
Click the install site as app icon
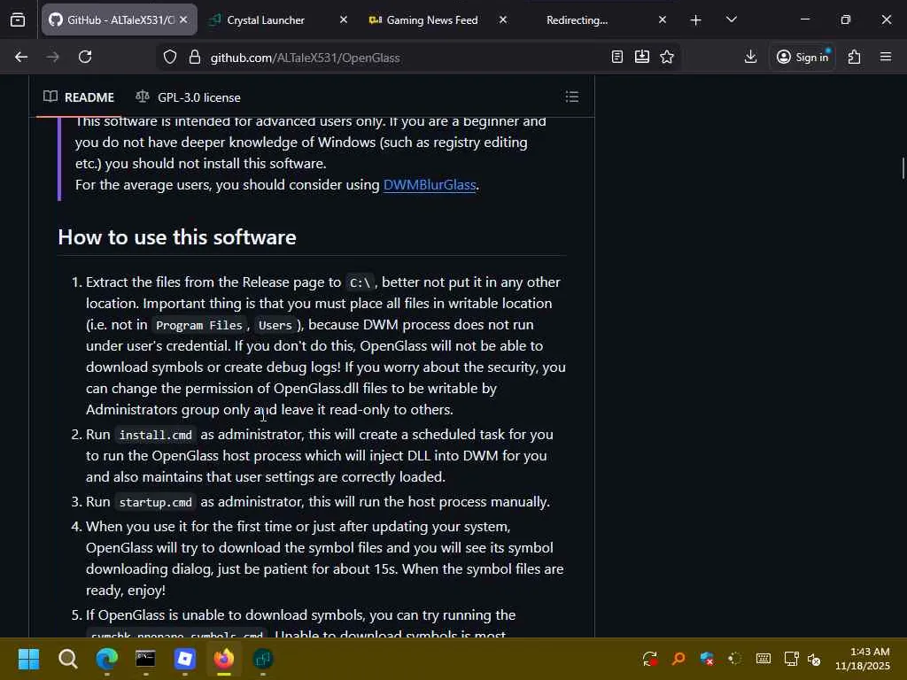[642, 57]
